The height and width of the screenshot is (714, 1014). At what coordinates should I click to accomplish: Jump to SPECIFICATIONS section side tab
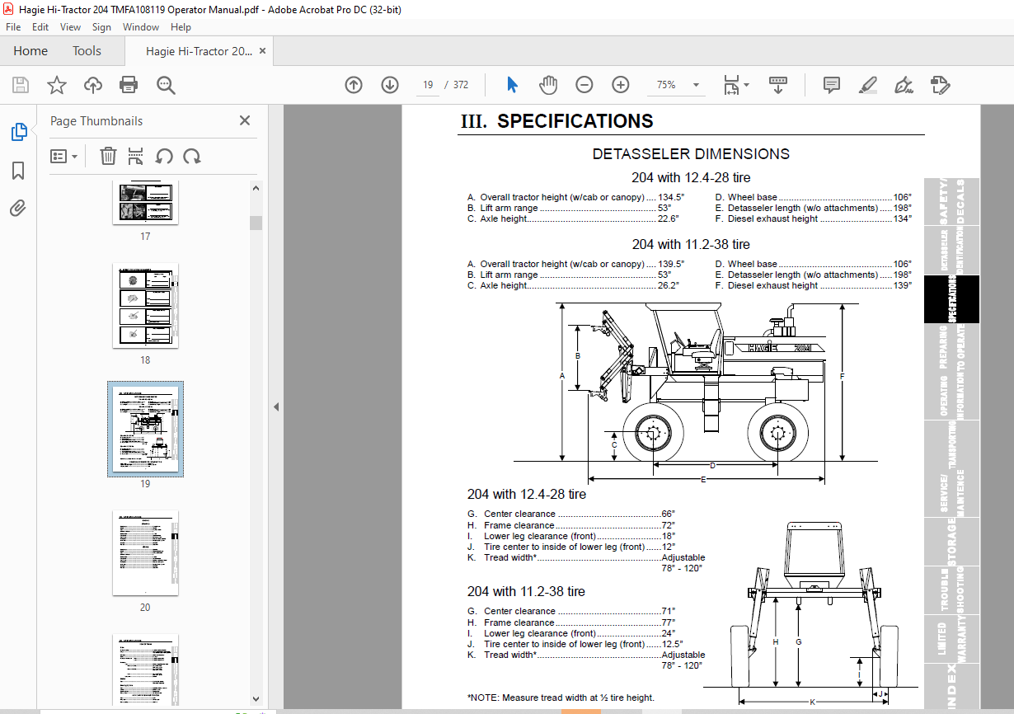952,299
